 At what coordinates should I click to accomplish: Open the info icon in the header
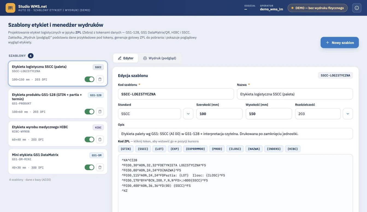[357, 8]
